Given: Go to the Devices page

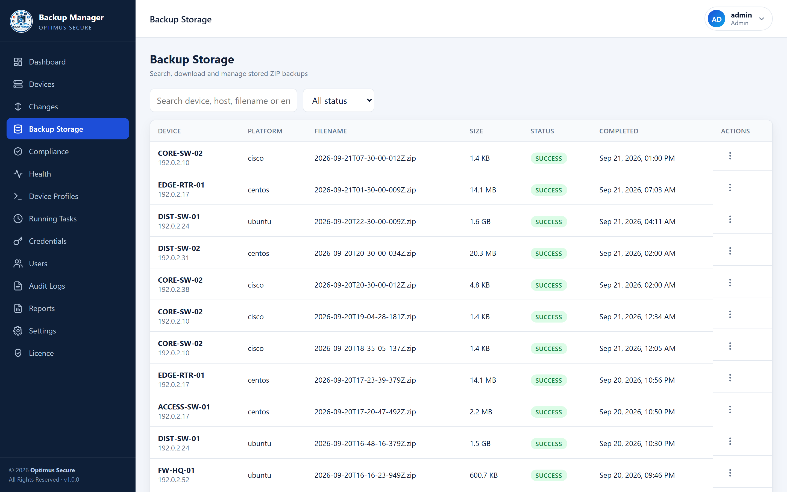Looking at the screenshot, I should [x=68, y=84].
